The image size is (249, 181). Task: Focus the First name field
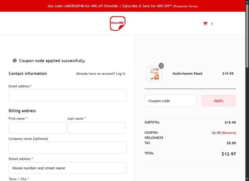tap(37, 127)
